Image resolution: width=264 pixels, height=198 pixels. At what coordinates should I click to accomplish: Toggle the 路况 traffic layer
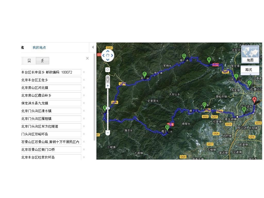(249, 70)
